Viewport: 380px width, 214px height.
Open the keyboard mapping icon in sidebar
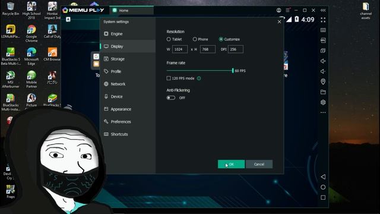point(323,30)
